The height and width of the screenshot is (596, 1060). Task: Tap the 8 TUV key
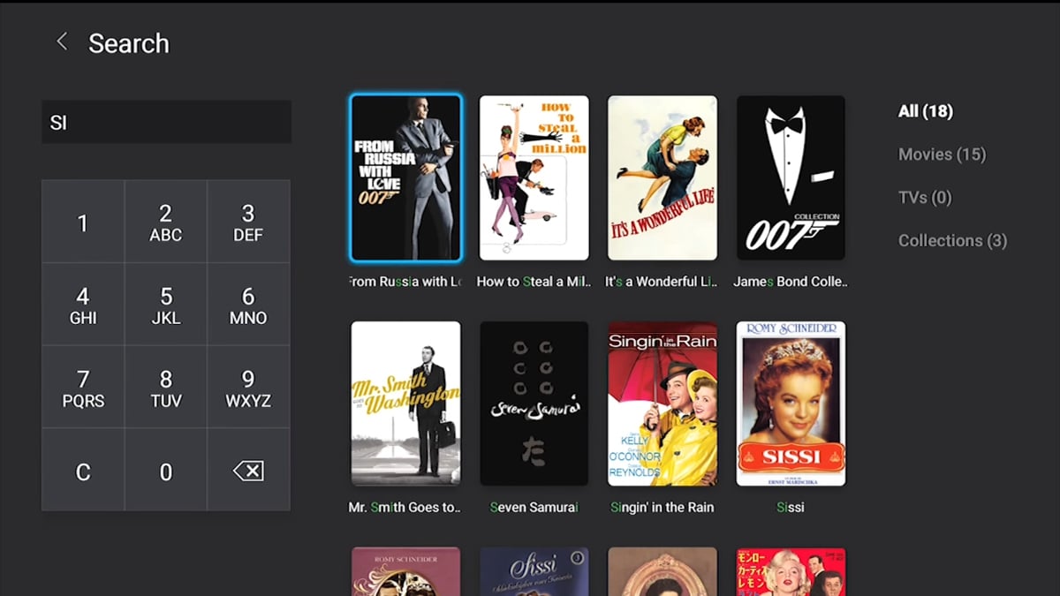coord(165,388)
